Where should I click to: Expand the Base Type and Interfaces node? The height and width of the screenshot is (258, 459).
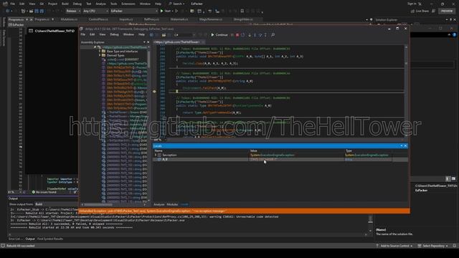(100, 51)
